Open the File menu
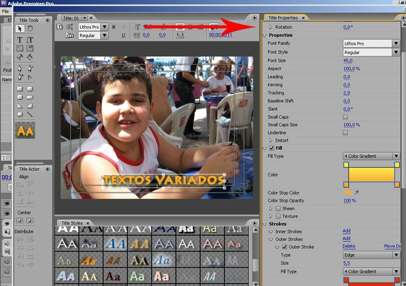Image resolution: width=406 pixels, height=286 pixels. [5, 11]
